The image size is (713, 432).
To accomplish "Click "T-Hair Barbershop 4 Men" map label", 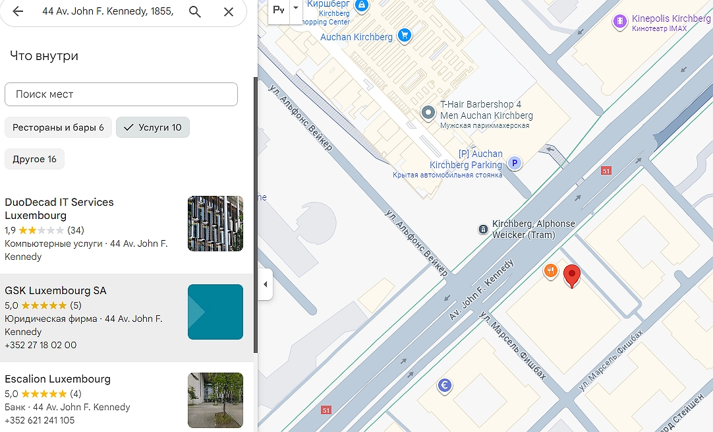I will [486, 109].
